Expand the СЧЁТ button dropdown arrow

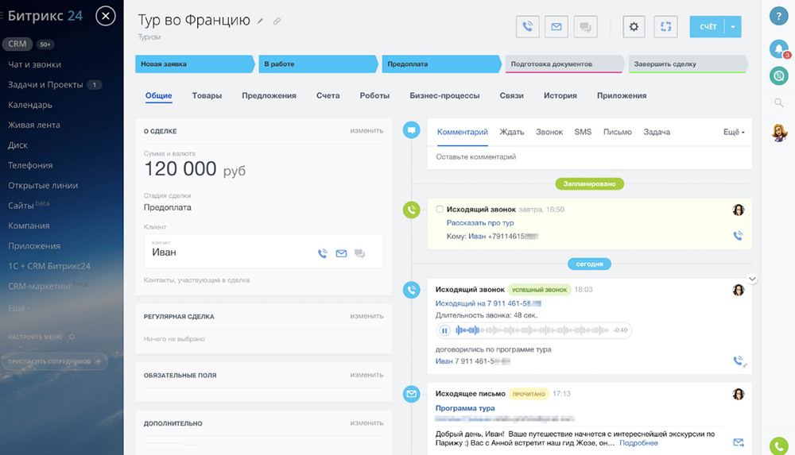point(733,27)
